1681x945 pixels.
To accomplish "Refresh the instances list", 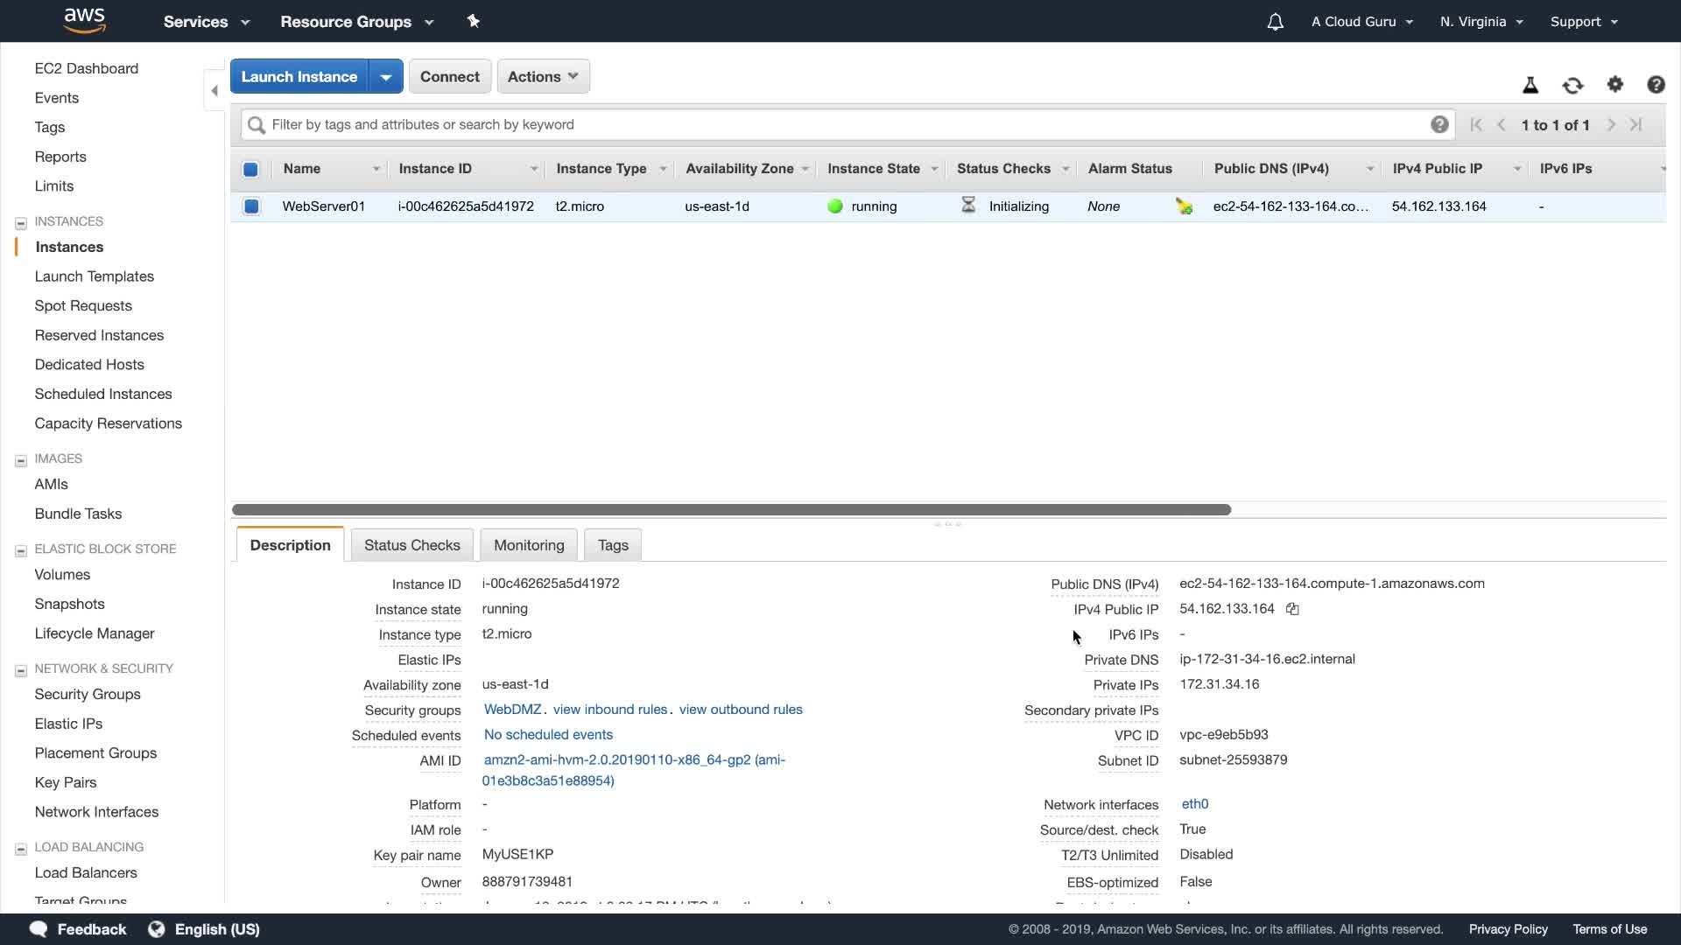I will pyautogui.click(x=1572, y=85).
